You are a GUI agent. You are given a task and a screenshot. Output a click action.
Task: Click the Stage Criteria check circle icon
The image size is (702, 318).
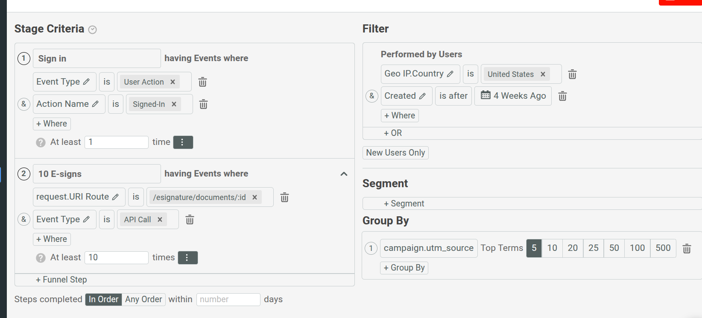point(92,29)
